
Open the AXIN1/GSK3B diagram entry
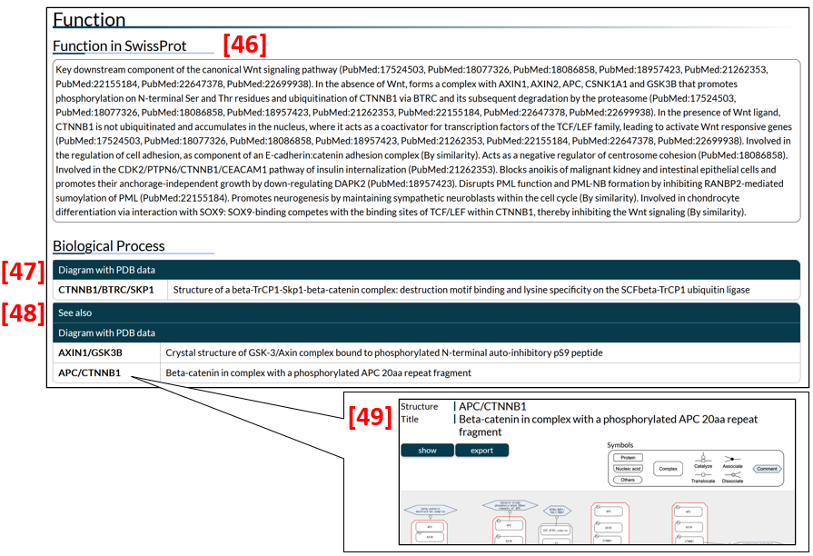(91, 352)
